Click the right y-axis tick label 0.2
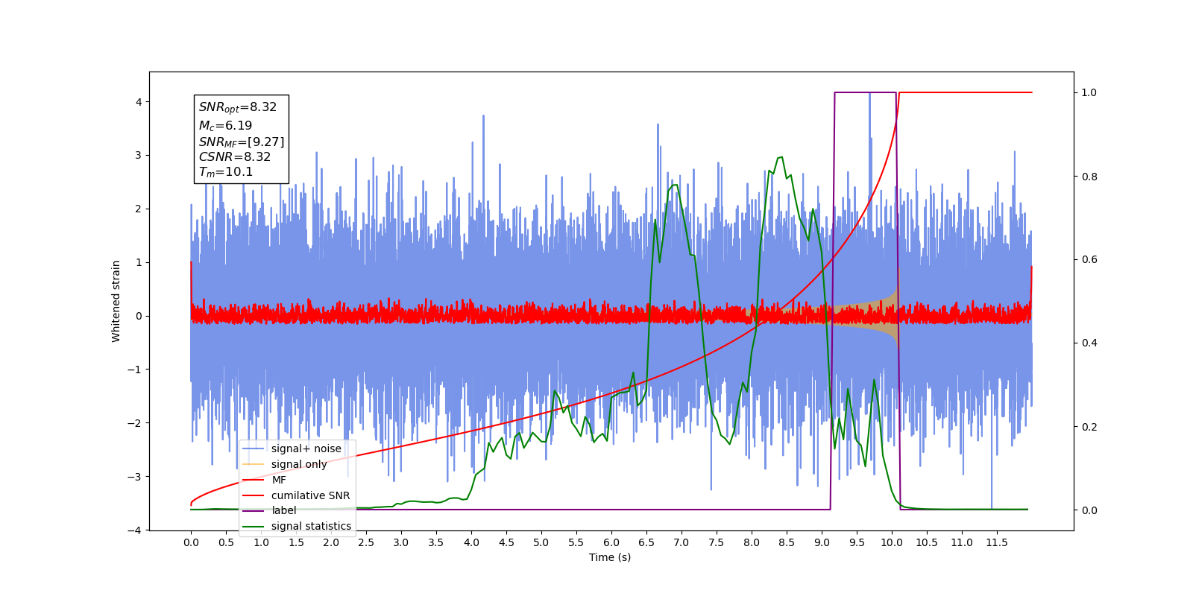The width and height of the screenshot is (1193, 596). (1089, 427)
